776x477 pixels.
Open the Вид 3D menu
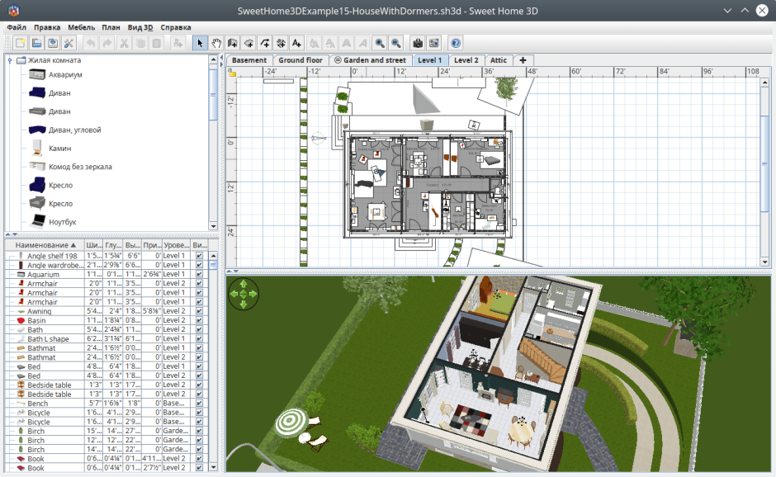[x=140, y=27]
